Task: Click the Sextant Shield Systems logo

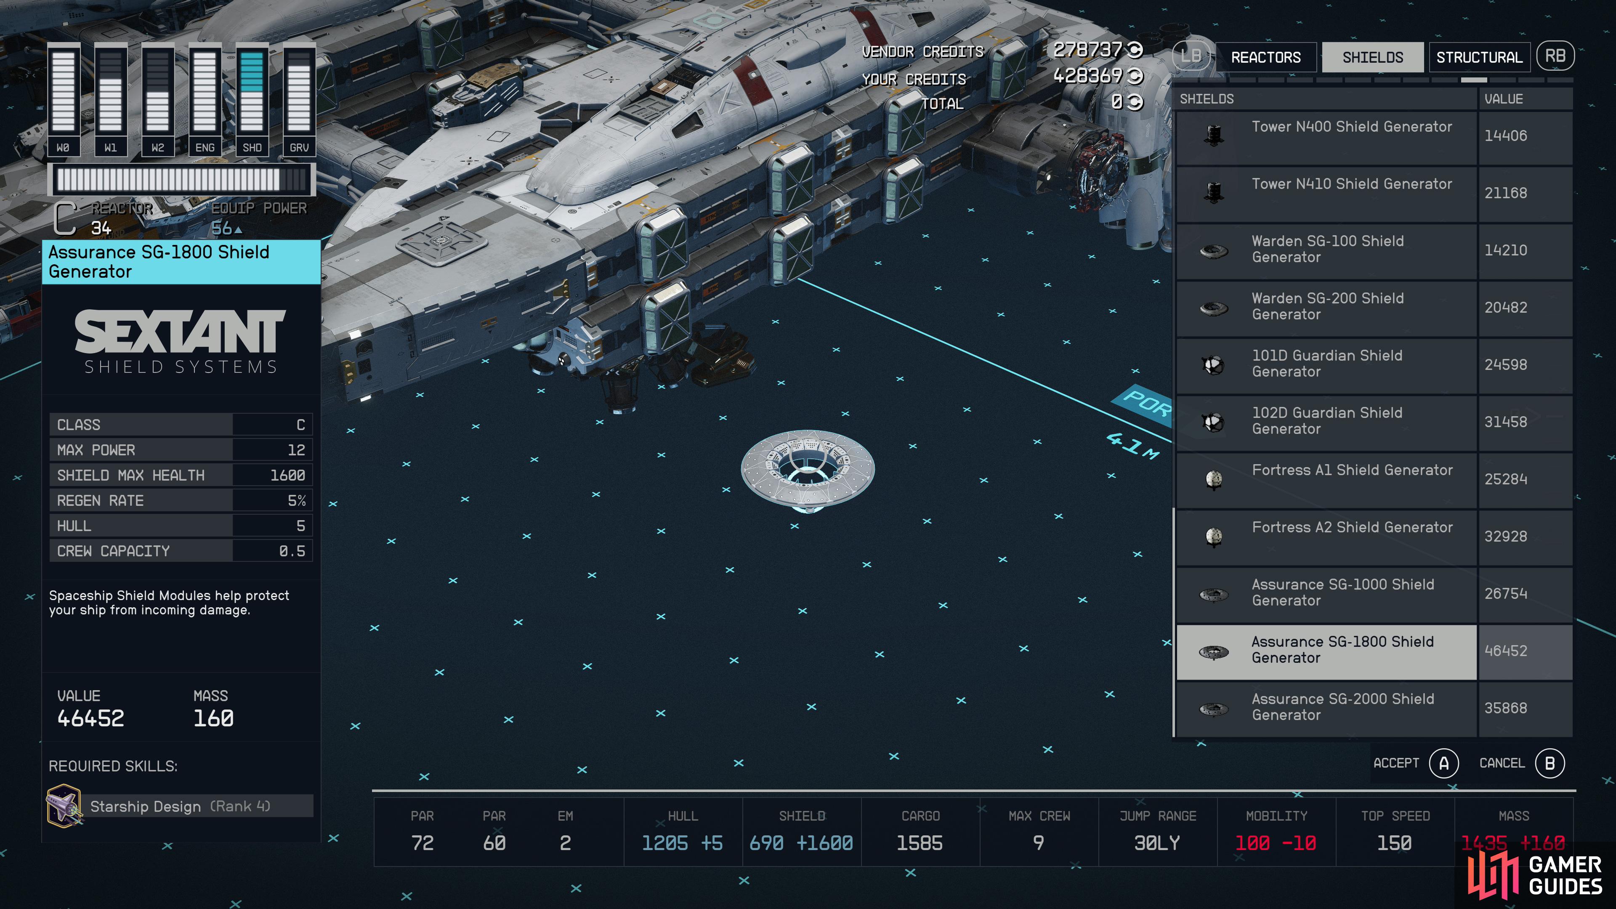Action: [x=181, y=340]
